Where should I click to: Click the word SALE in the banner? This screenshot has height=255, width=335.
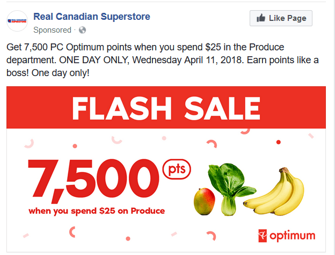(222, 109)
